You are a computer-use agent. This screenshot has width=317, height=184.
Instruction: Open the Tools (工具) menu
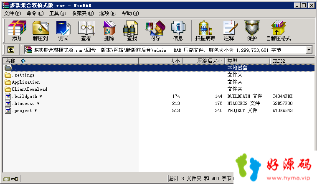(58, 13)
